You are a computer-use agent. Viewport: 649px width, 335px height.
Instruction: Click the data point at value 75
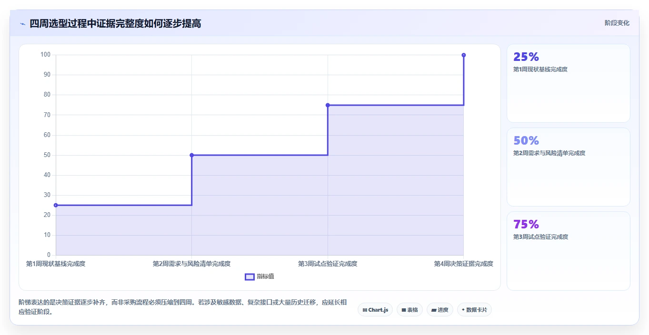point(328,105)
